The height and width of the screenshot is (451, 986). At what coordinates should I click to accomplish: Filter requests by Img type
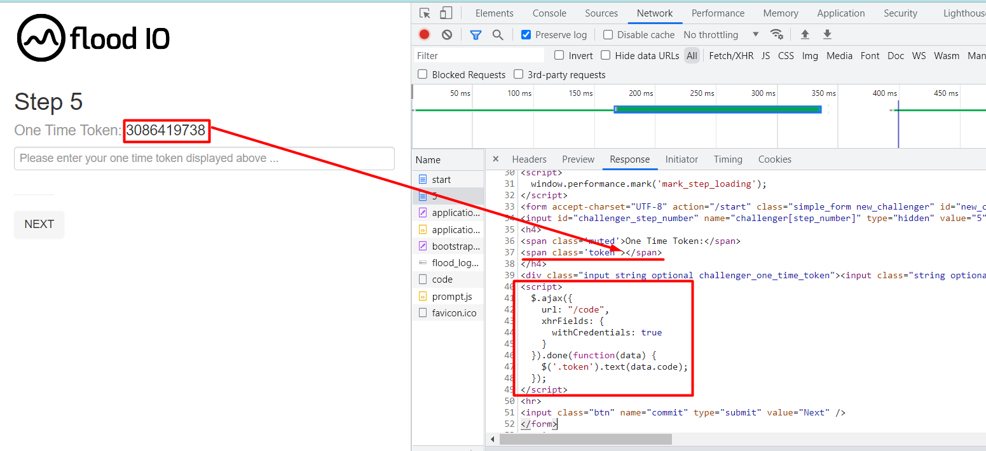tap(810, 56)
